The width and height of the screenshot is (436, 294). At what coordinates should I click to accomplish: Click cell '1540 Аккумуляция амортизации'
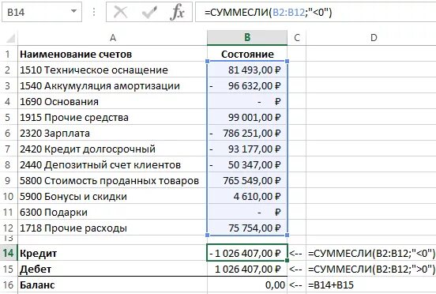point(113,85)
